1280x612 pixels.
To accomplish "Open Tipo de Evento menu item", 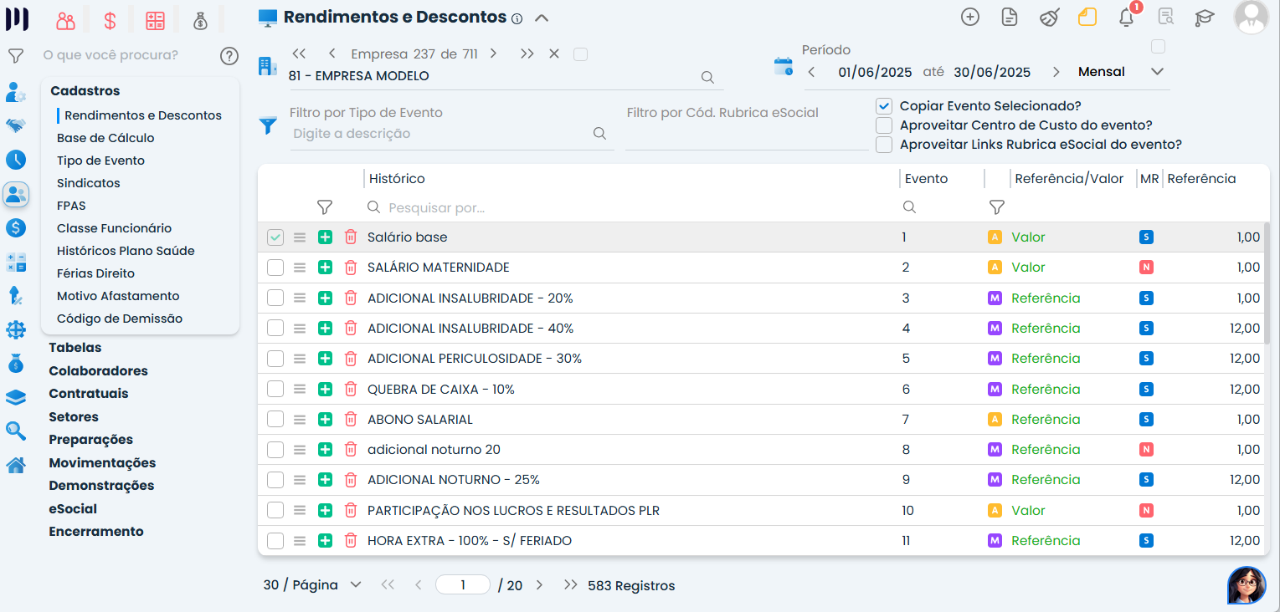I will point(100,161).
